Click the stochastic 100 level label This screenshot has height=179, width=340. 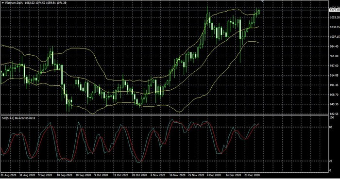click(332, 117)
